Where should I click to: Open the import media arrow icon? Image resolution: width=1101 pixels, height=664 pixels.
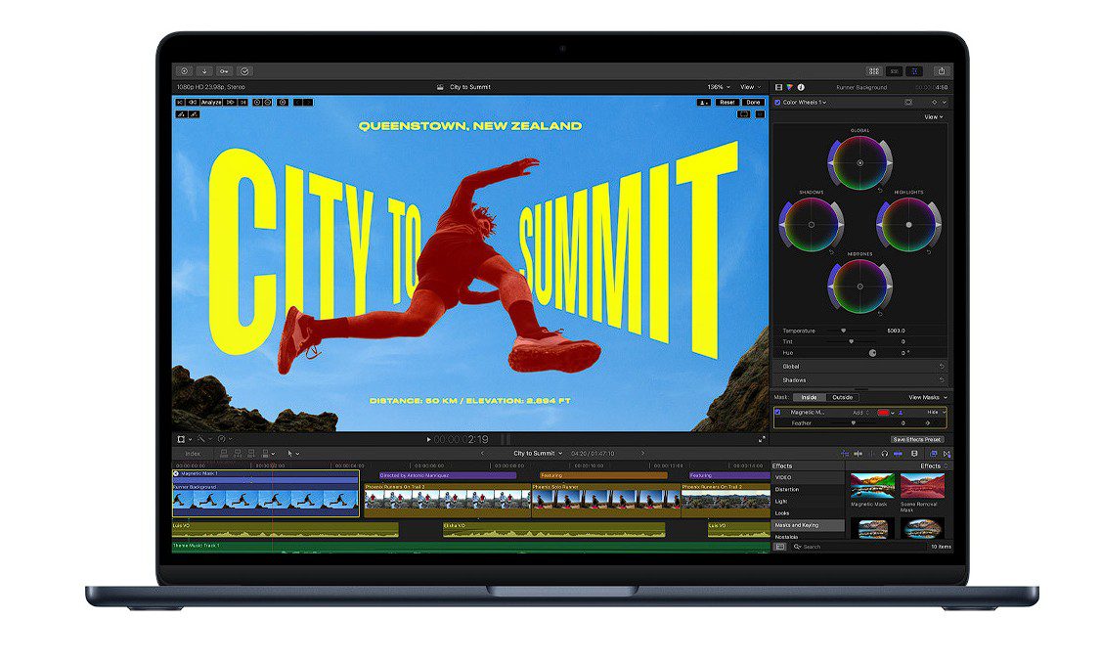tap(204, 71)
